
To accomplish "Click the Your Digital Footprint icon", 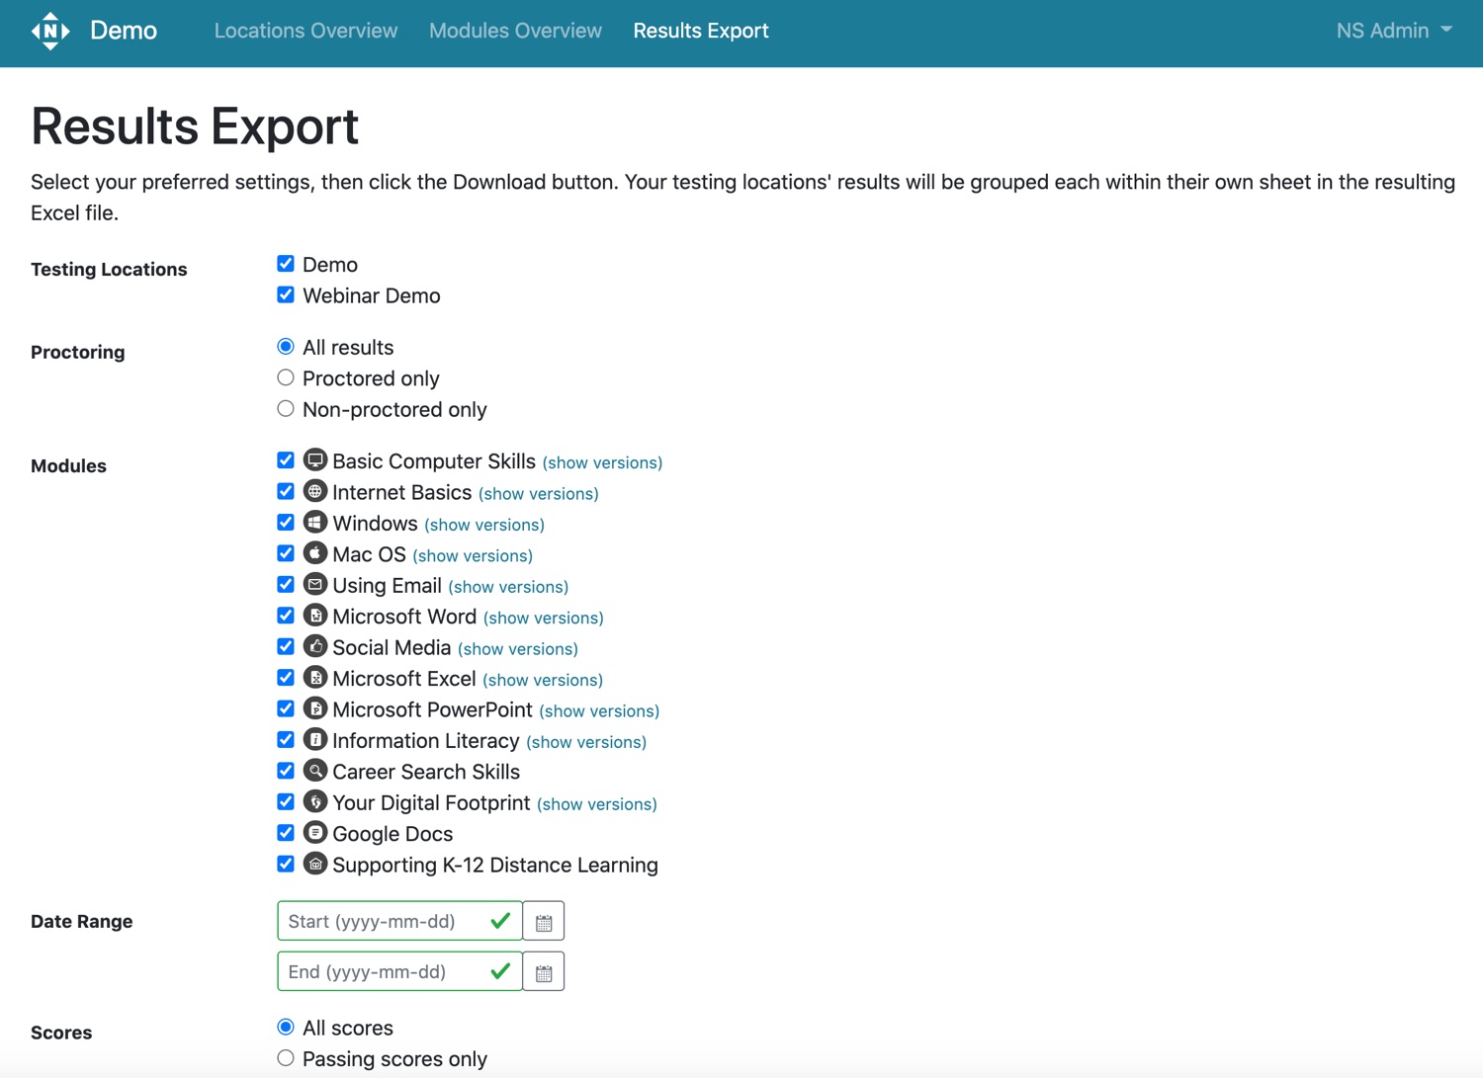I will [314, 801].
